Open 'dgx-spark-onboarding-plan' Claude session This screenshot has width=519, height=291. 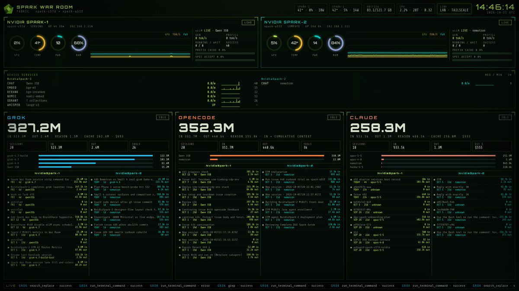click(x=389, y=218)
